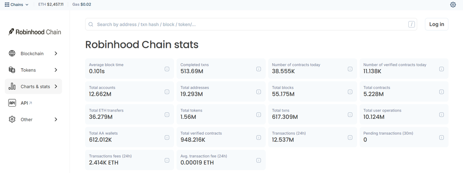
Task: Expand the Blockchain submenu chevron
Action: click(x=56, y=53)
